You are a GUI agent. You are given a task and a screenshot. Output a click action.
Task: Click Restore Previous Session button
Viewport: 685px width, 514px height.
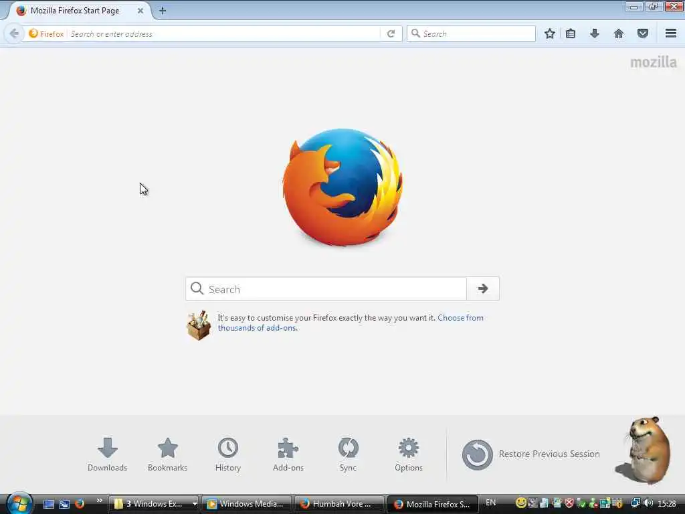coord(530,454)
